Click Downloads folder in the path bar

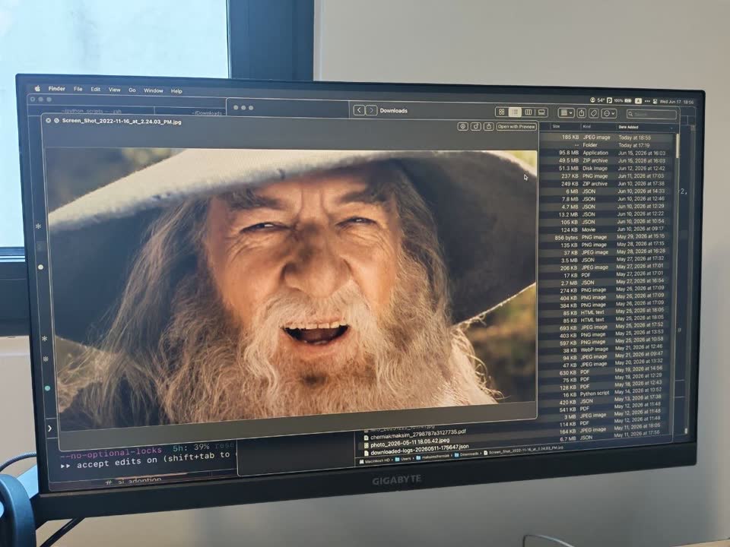[x=466, y=454]
